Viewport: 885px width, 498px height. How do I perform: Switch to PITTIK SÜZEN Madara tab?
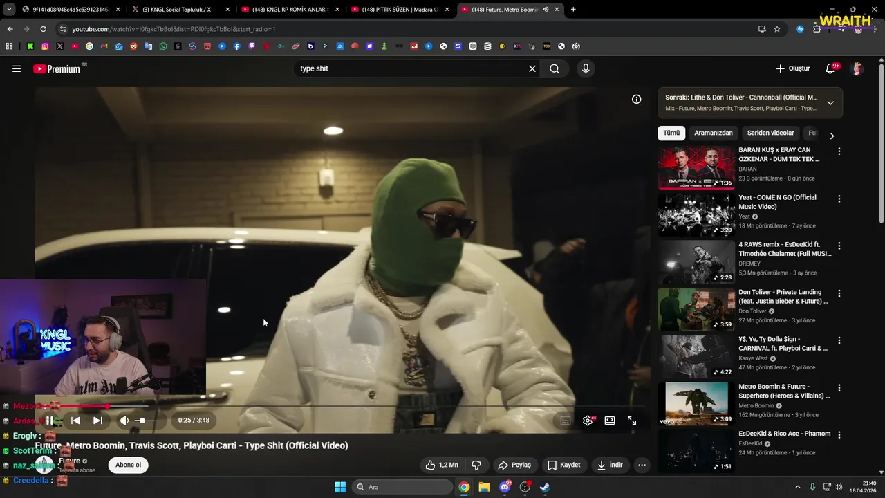click(400, 10)
